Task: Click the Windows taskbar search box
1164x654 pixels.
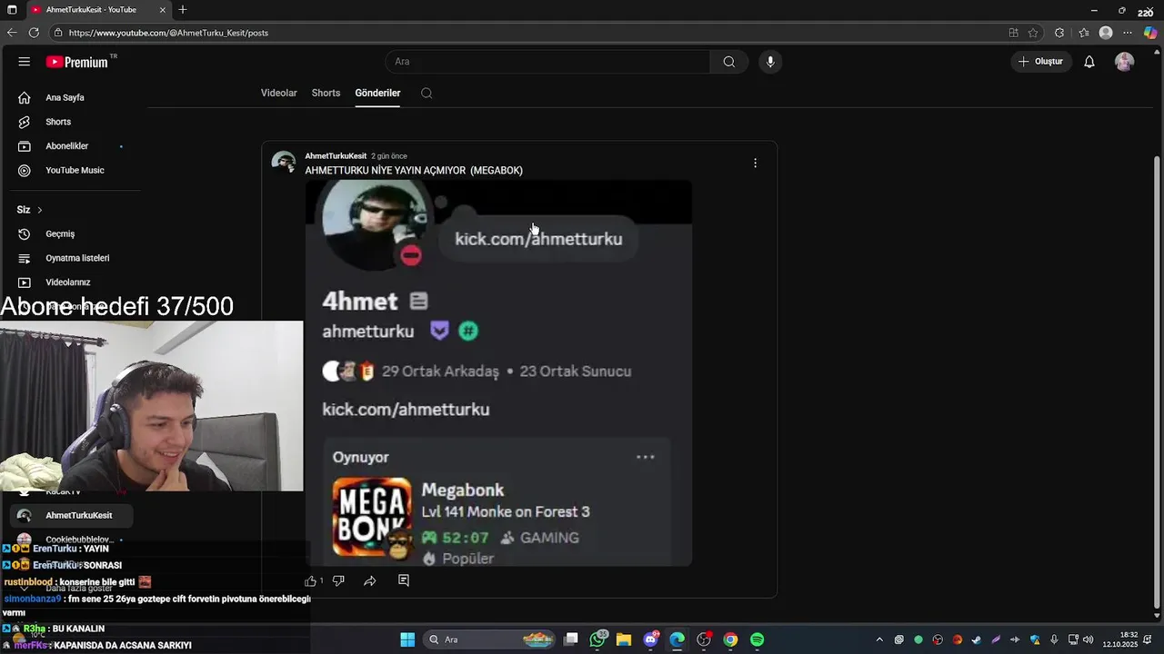Action: [x=490, y=639]
